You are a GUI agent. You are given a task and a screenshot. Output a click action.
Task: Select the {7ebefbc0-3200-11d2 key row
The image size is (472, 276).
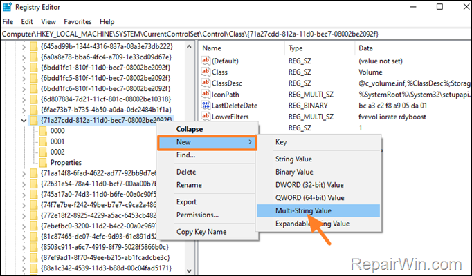click(98, 226)
